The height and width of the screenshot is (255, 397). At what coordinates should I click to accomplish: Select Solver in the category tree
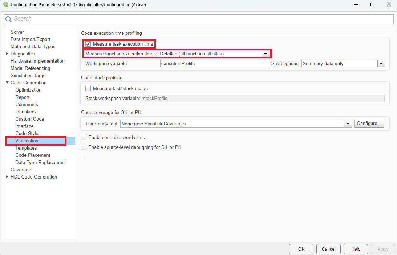[17, 32]
